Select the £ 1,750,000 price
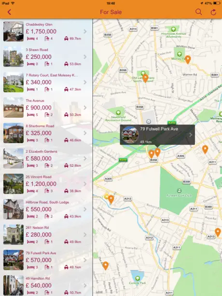The height and width of the screenshot is (296, 222). tap(41, 31)
